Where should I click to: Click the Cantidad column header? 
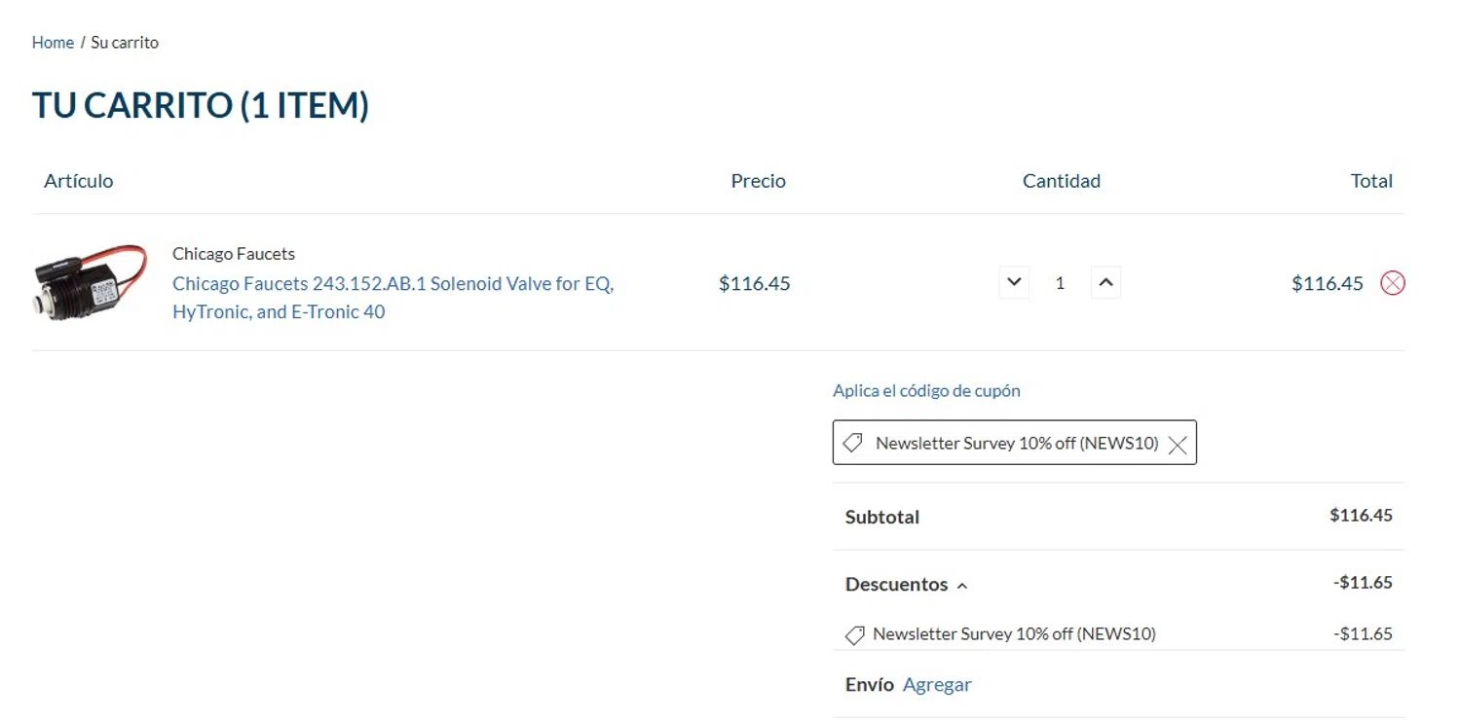point(1062,180)
